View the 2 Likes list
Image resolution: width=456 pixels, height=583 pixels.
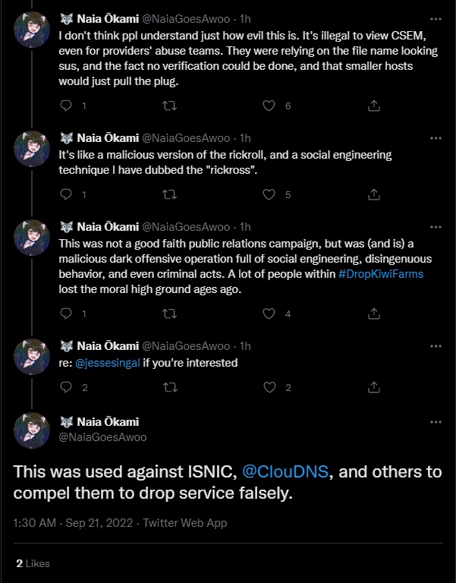33,563
